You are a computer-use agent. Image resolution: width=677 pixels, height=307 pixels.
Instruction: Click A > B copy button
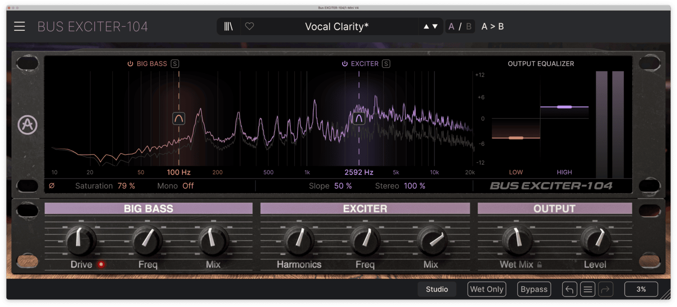tap(492, 27)
